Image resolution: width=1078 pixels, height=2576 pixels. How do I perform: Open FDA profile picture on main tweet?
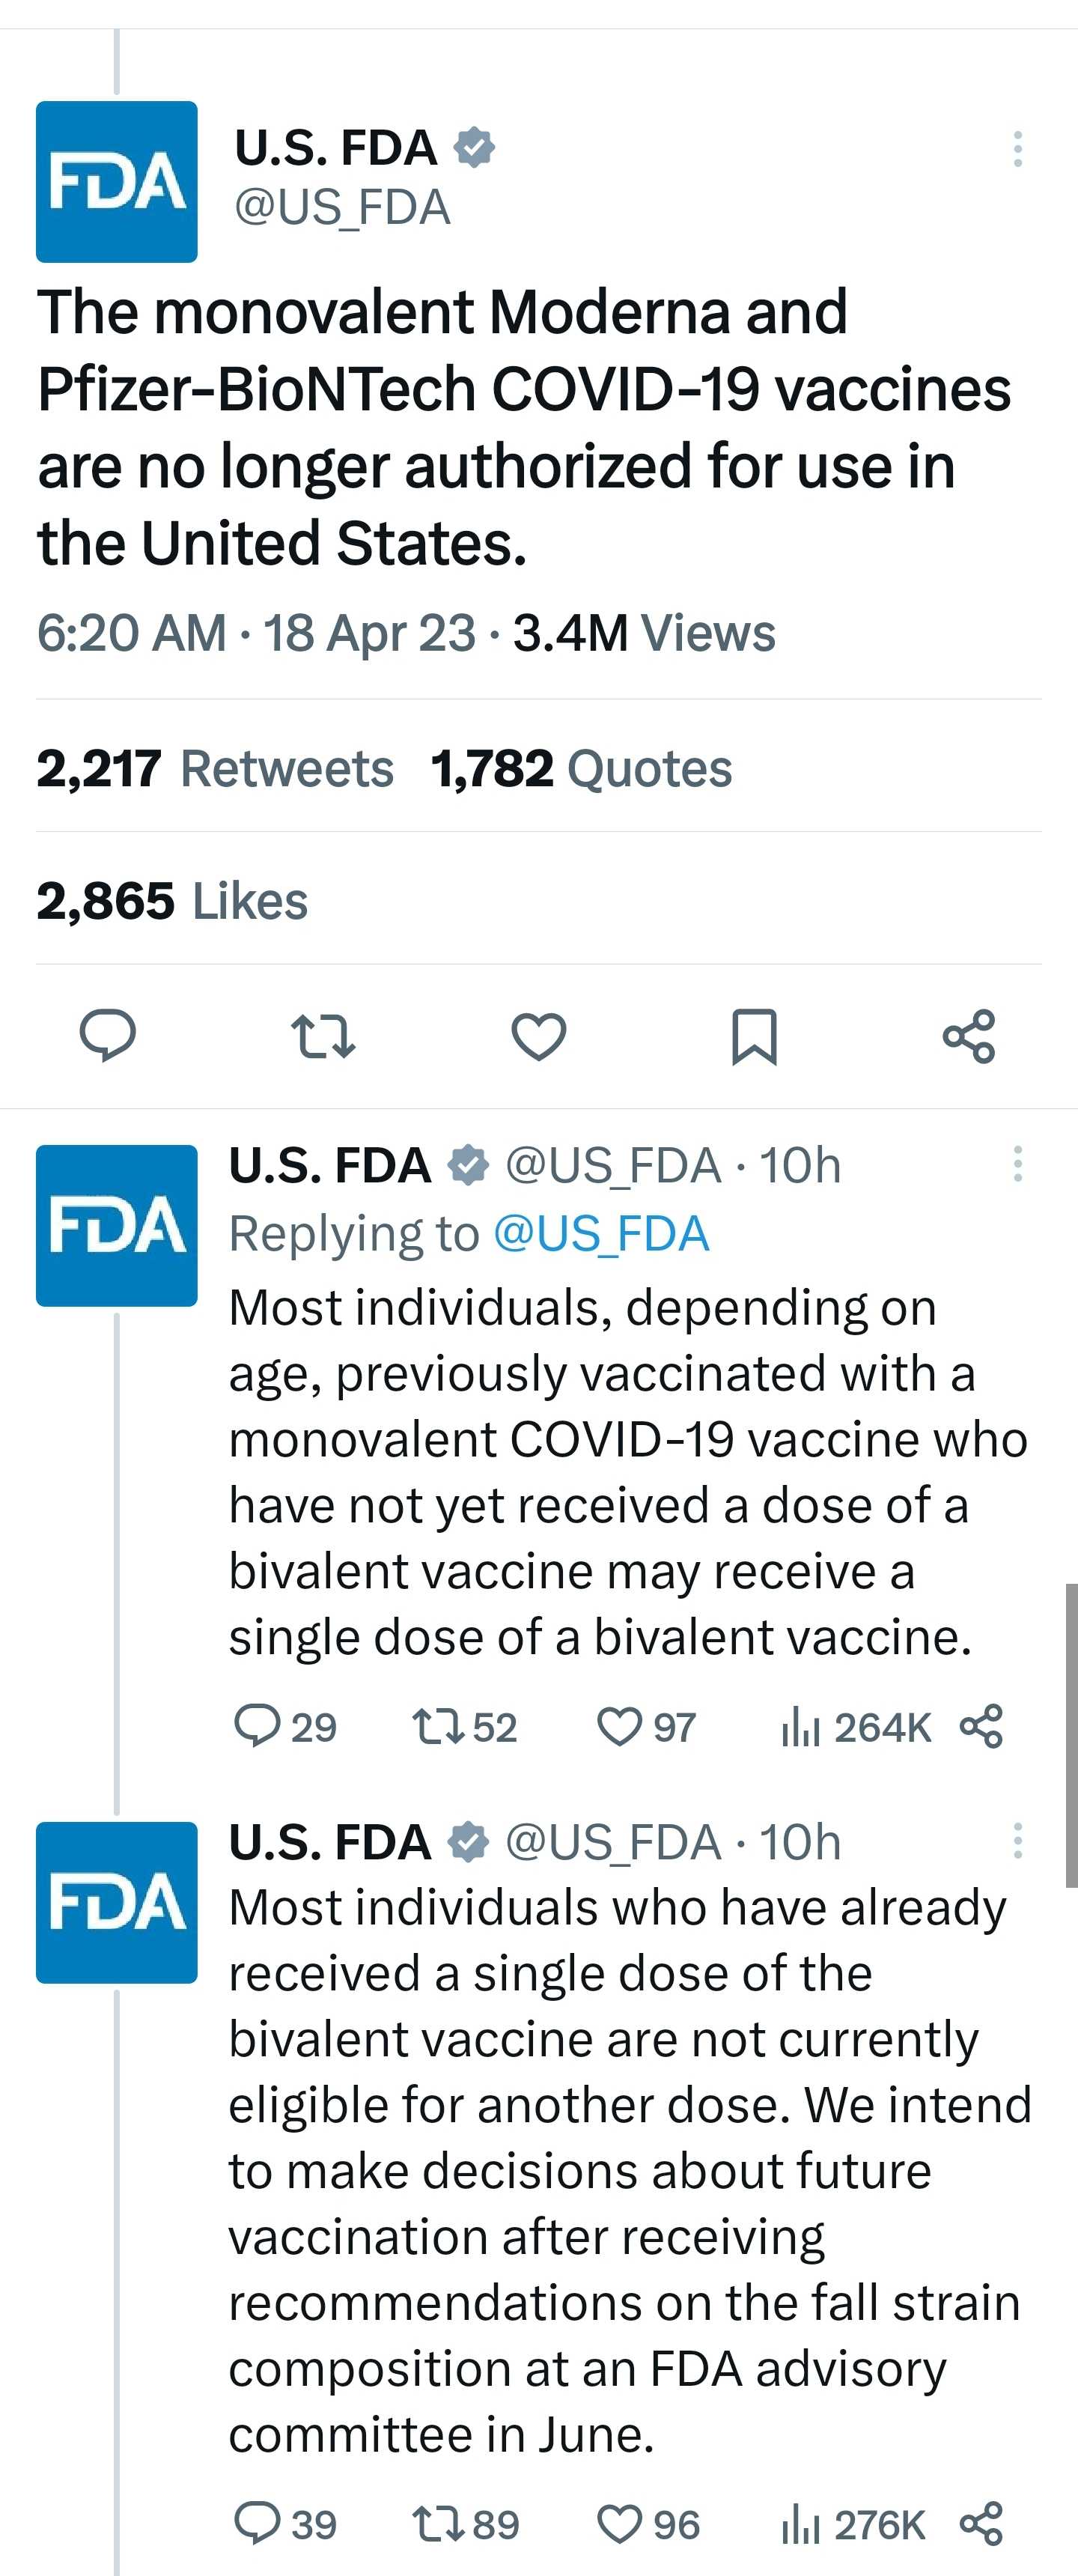[x=117, y=182]
